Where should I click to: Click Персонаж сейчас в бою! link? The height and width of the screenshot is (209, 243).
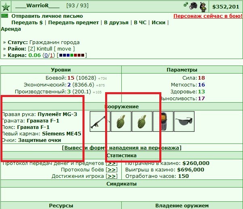pyautogui.click(x=208, y=16)
